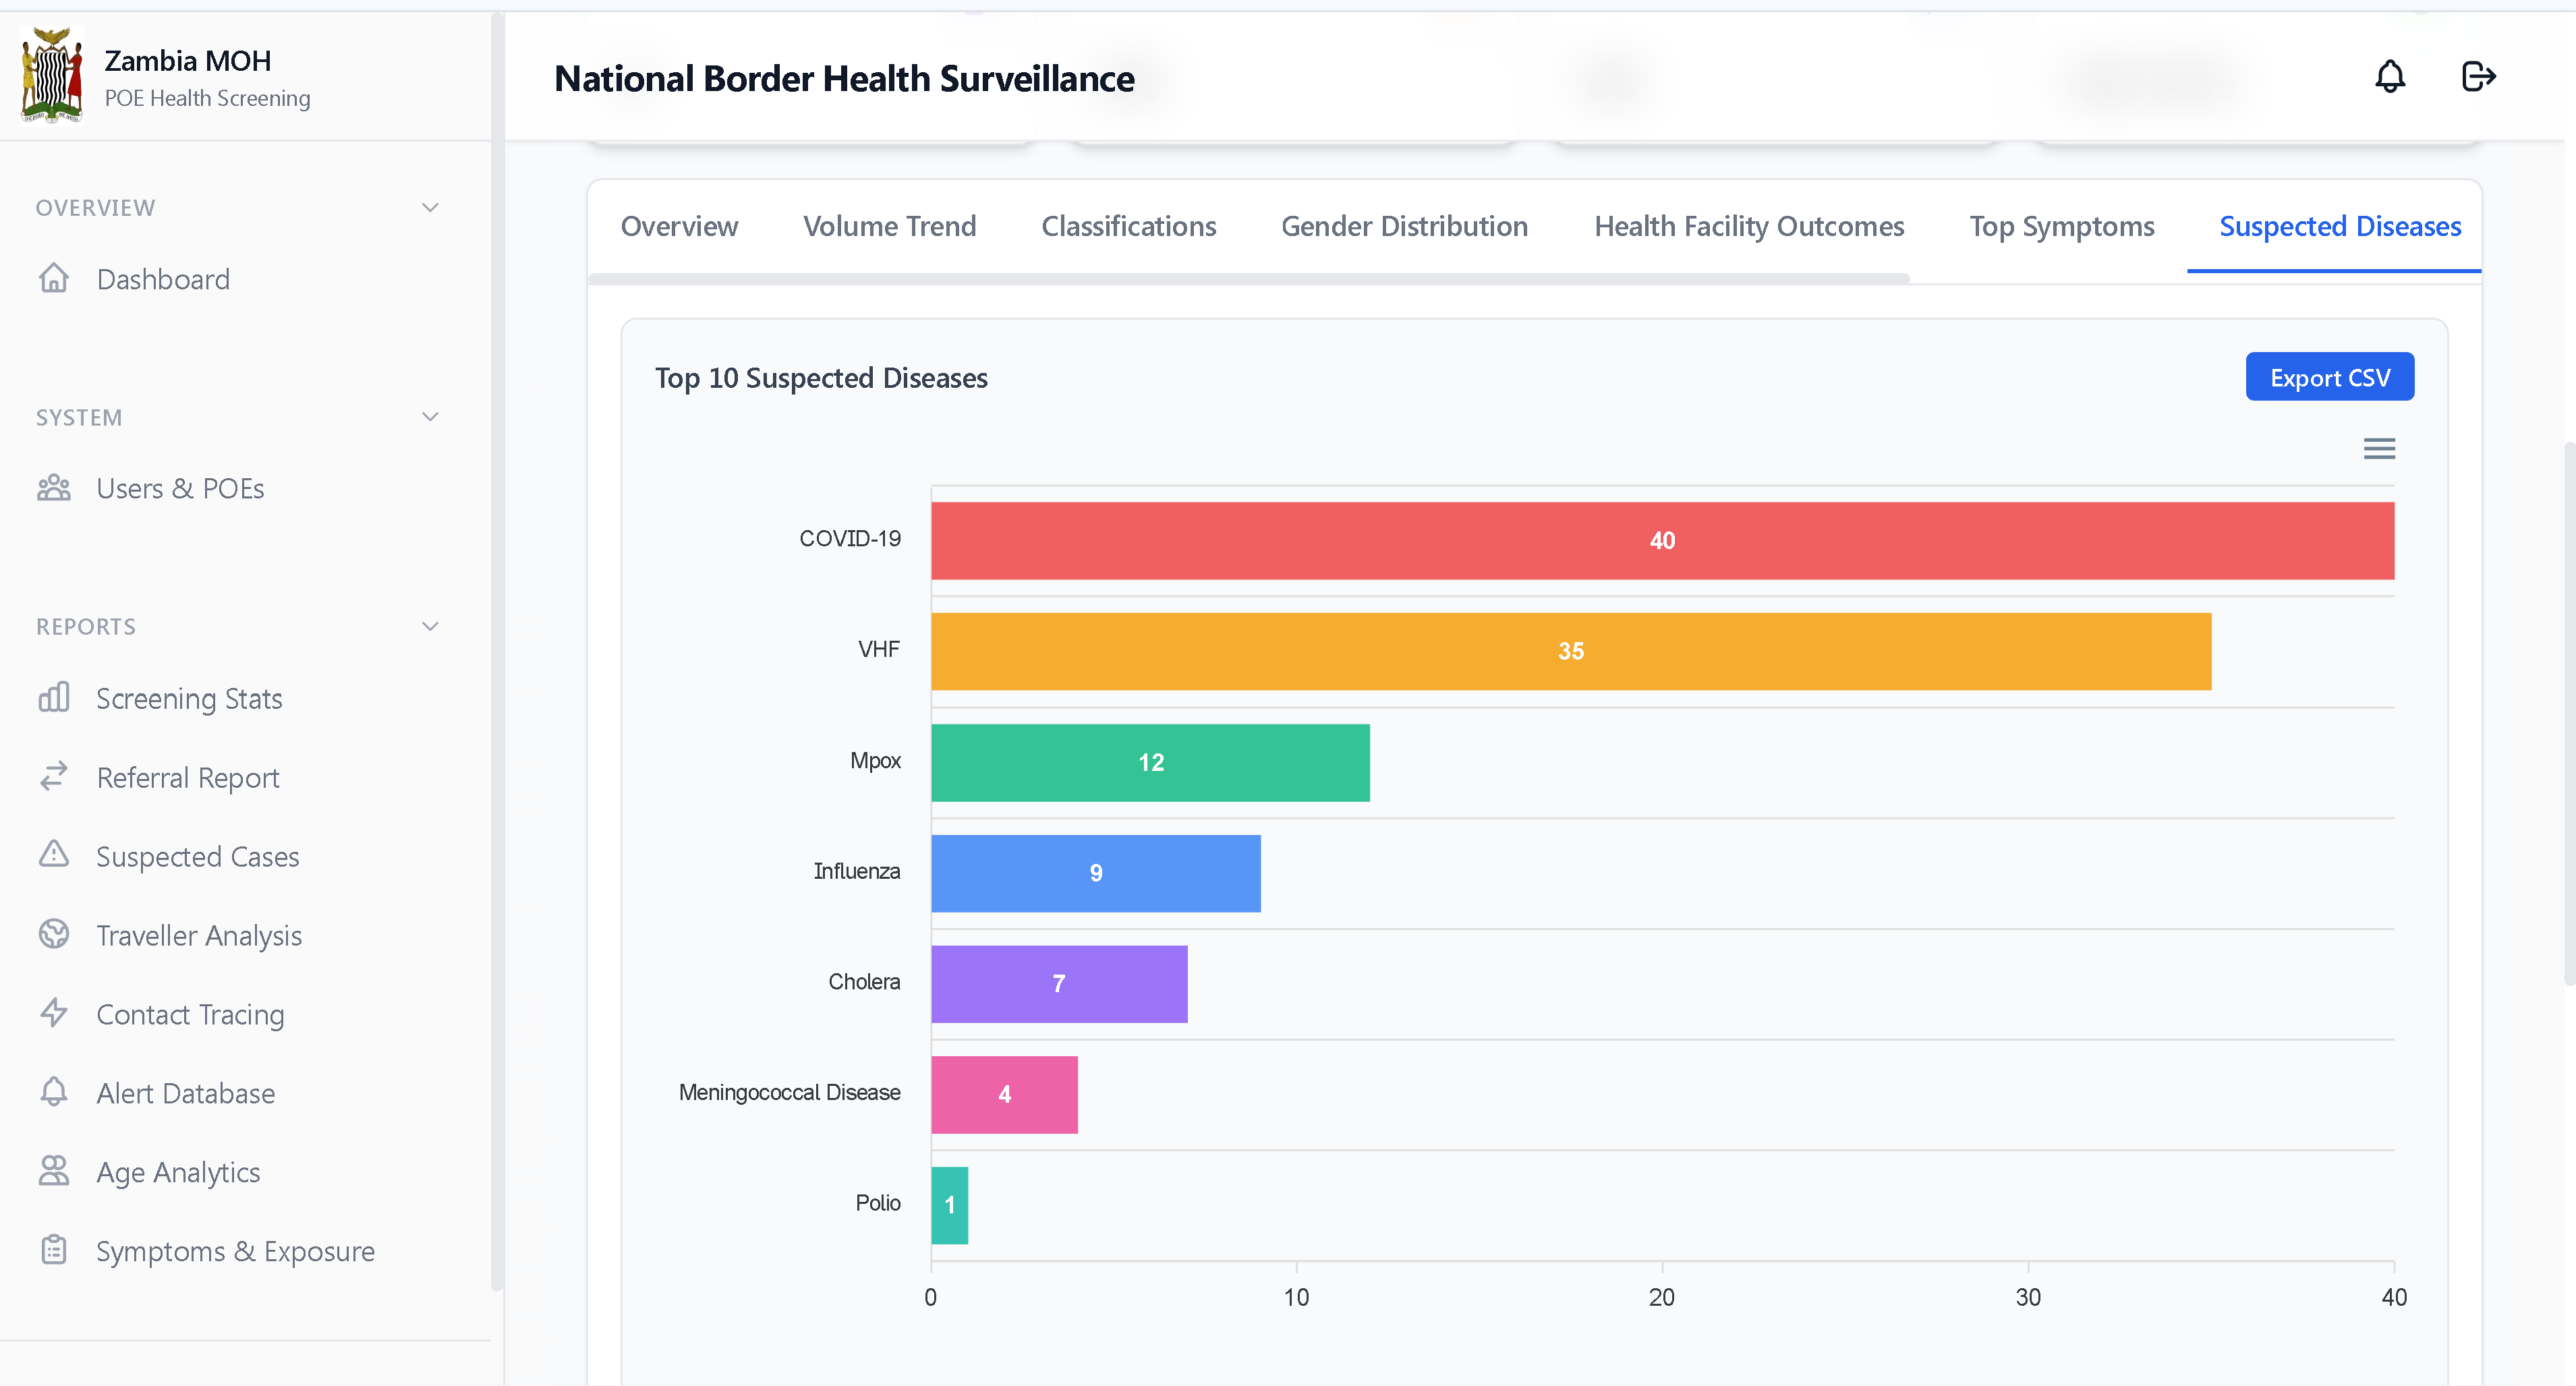The image size is (2576, 1386).
Task: Open the Dashboard page
Action: click(x=163, y=279)
